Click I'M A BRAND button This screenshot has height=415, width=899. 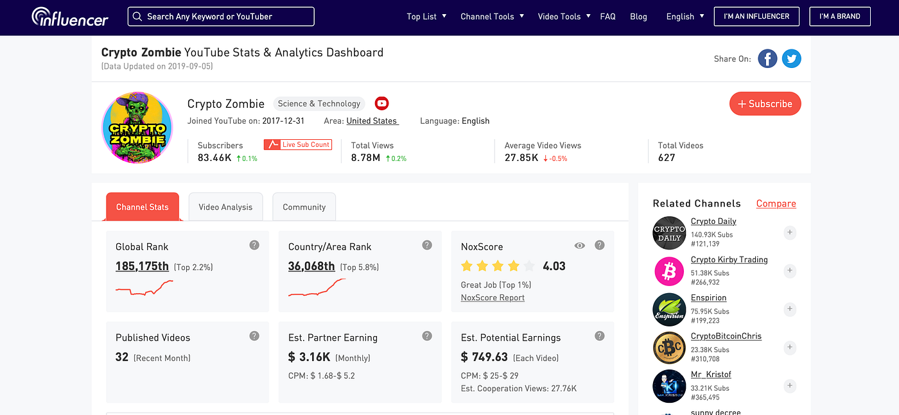tap(840, 17)
